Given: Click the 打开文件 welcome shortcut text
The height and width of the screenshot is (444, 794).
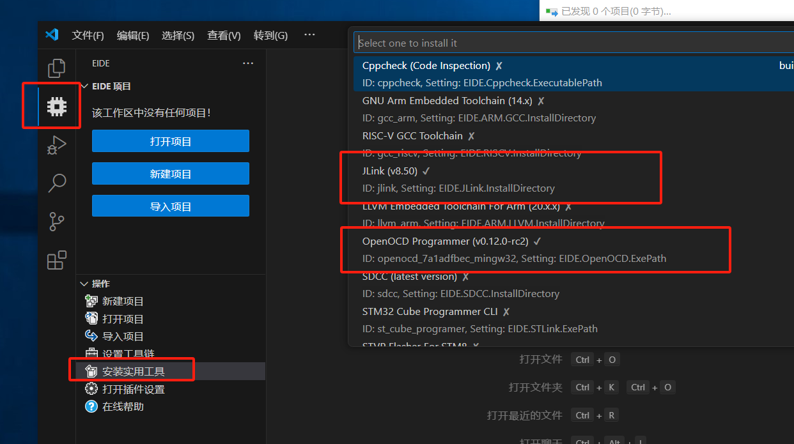Looking at the screenshot, I should click(540, 360).
